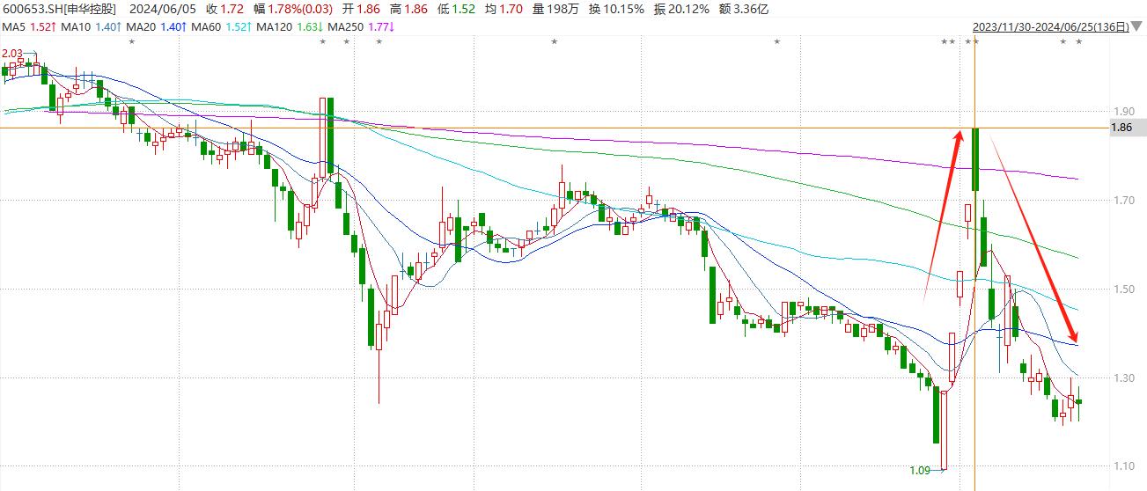
Task: Click the 2023/11/30-2024/06/25 date range link
Action: pyautogui.click(x=1048, y=27)
